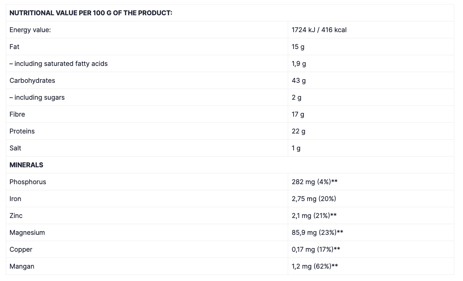Click the 'Carbohydrates' row label
This screenshot has height=281, width=463.
pos(32,81)
